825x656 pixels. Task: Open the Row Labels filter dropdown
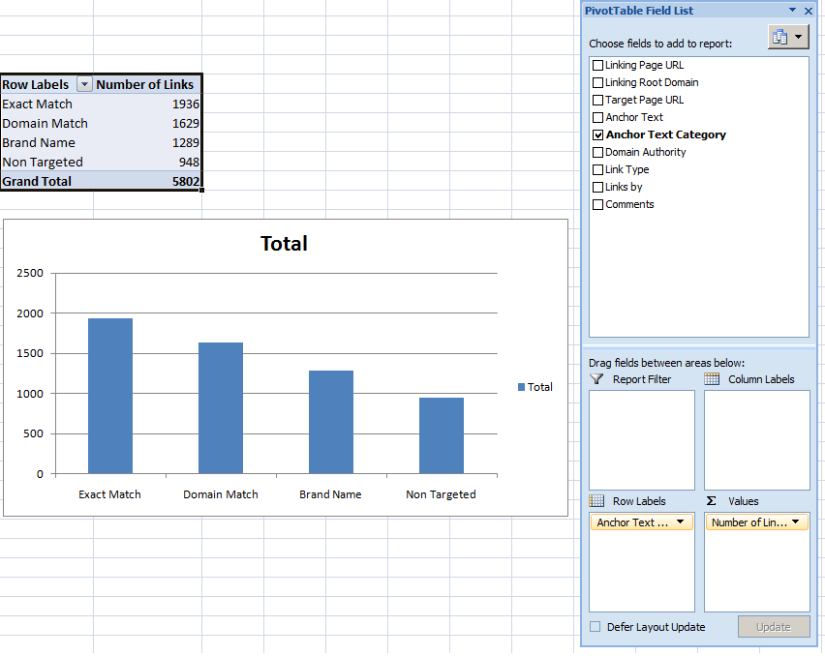pyautogui.click(x=83, y=85)
